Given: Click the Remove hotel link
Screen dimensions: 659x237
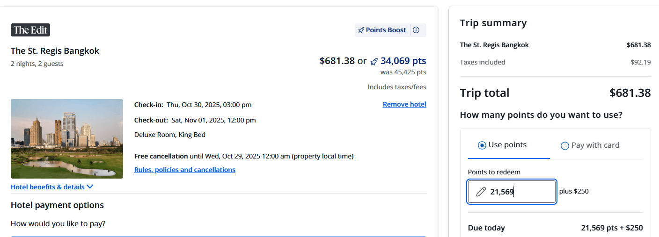Looking at the screenshot, I should [404, 104].
